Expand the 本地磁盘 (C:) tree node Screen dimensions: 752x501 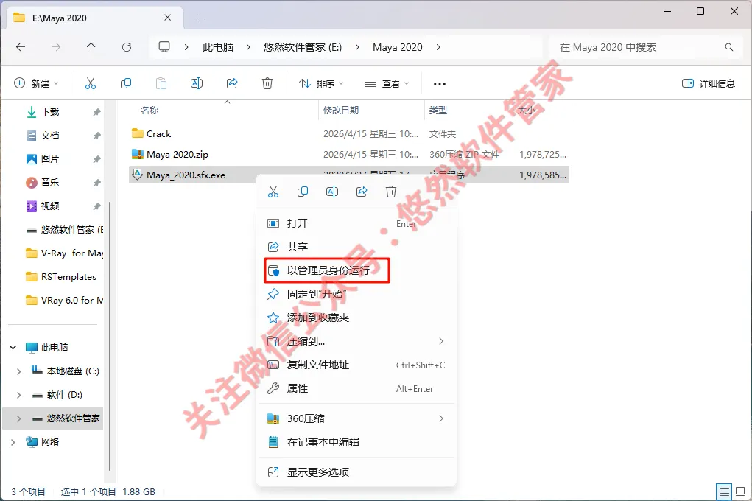pyautogui.click(x=18, y=371)
